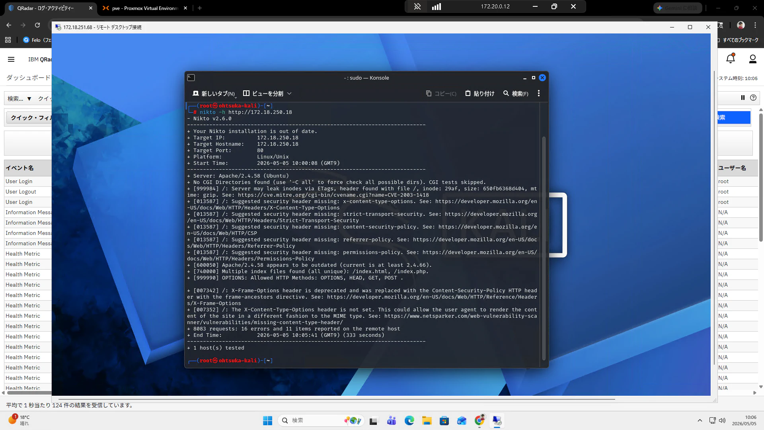Open the weather widget showing 18°C
Screen dimensions: 764x430
click(x=19, y=420)
